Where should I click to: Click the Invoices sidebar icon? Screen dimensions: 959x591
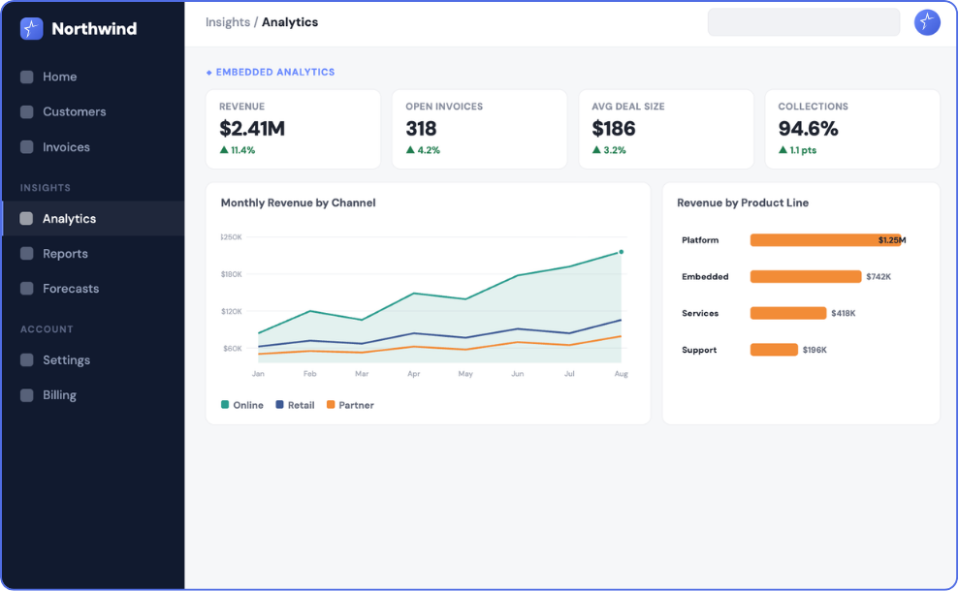[x=27, y=147]
